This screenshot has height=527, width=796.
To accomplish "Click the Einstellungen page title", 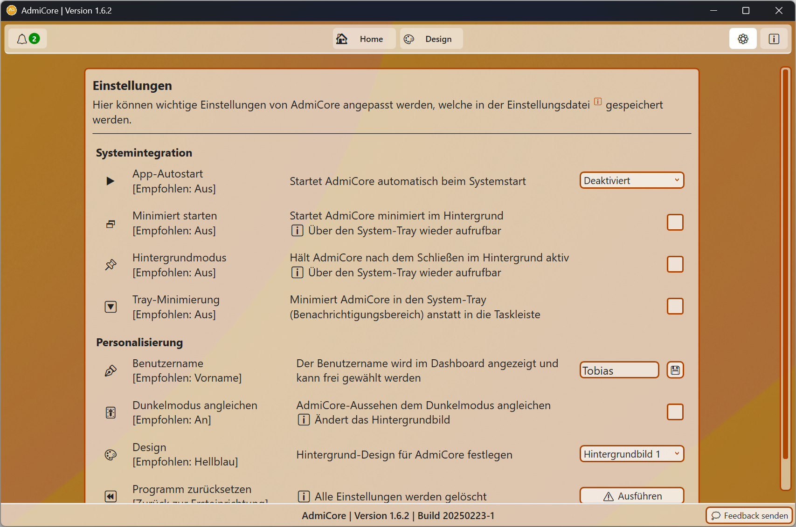I will tap(132, 86).
